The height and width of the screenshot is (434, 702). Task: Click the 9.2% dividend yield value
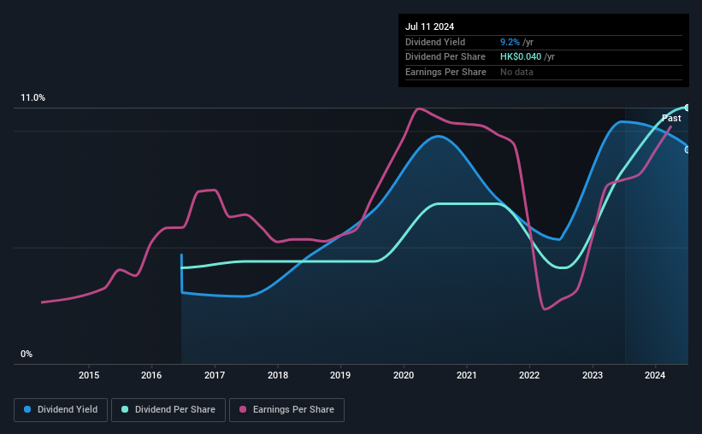(510, 42)
